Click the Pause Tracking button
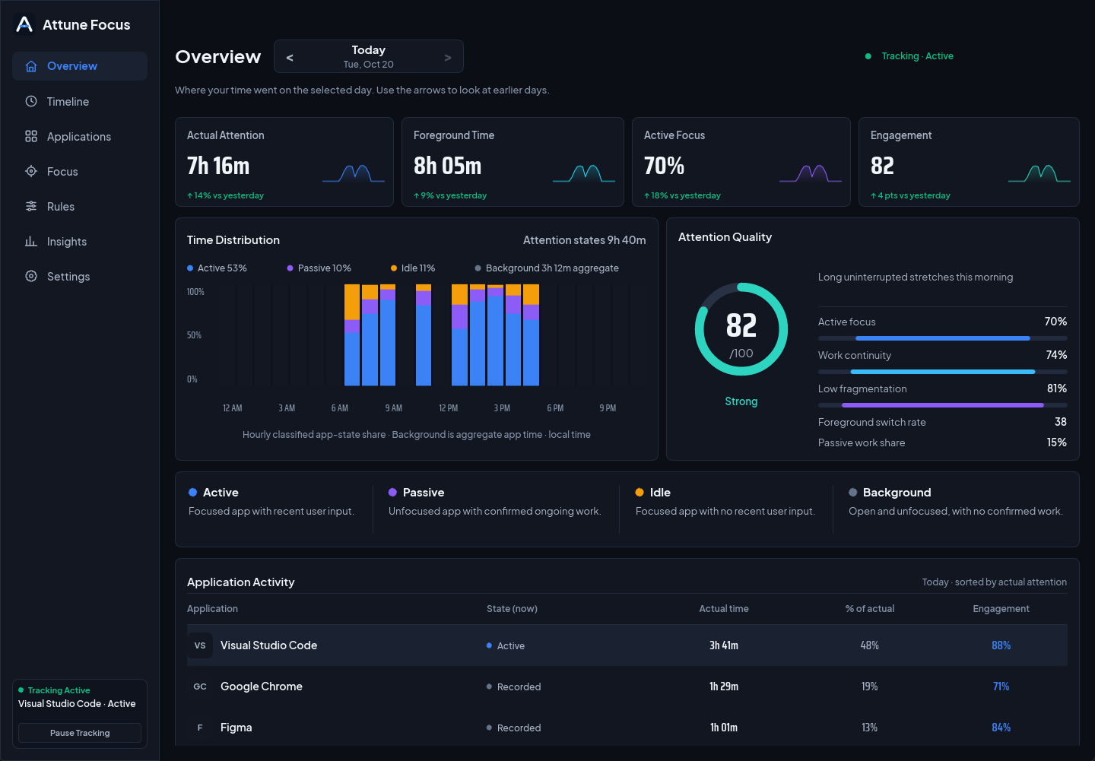 click(80, 733)
